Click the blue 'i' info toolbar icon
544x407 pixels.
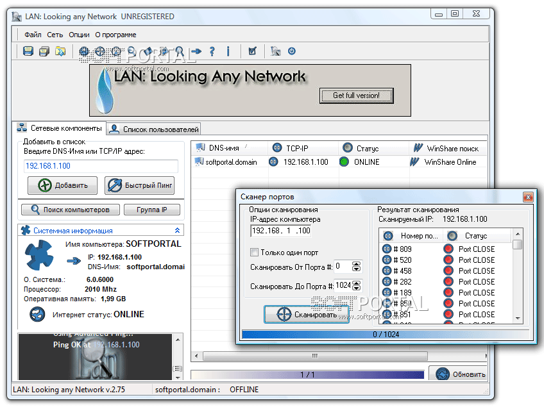(228, 51)
